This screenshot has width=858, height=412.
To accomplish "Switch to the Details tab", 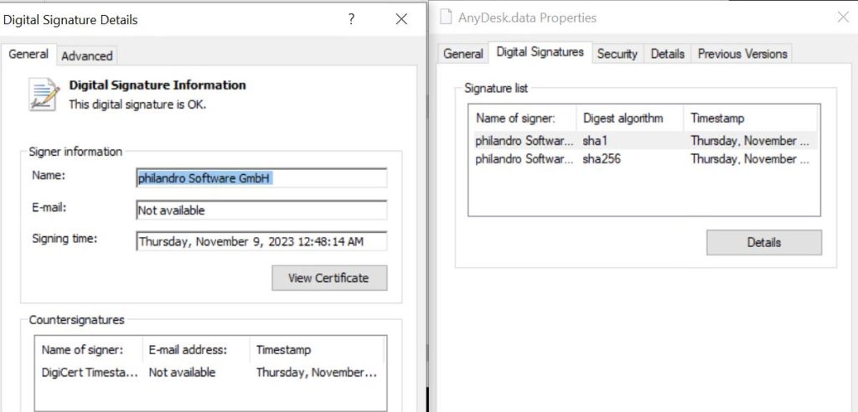I will tap(668, 54).
